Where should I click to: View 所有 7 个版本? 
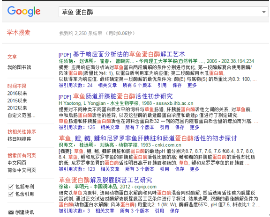(140, 127)
